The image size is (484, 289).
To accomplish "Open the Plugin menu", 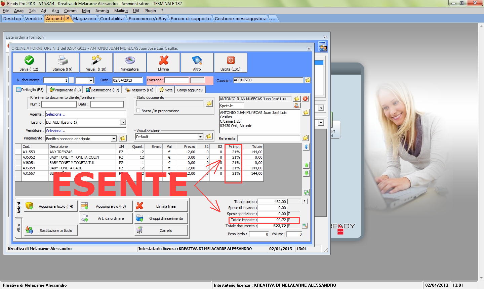I will 150,11.
